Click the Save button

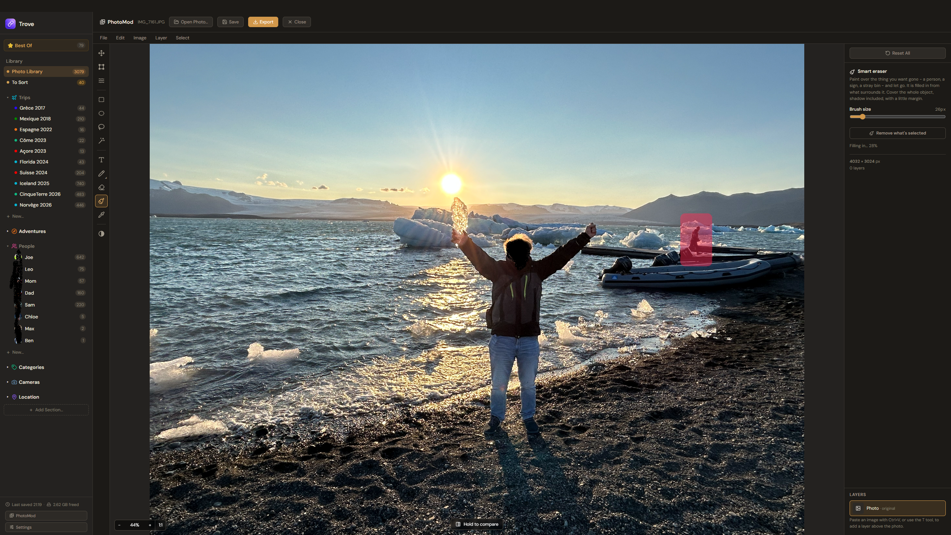pos(230,22)
